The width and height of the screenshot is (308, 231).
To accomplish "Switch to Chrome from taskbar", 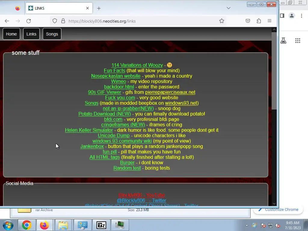I will pyautogui.click(x=27, y=225).
